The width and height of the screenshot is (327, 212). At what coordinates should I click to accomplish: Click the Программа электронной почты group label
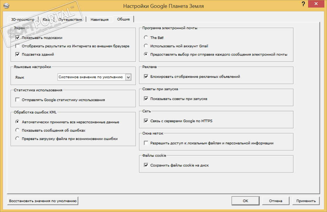(170, 28)
